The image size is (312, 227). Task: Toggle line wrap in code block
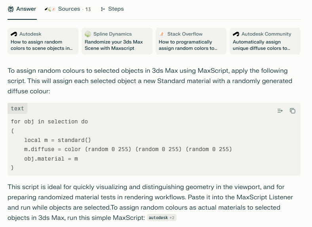[280, 111]
